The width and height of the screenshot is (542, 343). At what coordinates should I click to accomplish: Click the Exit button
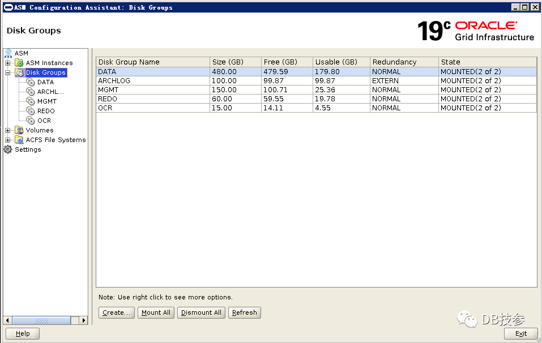pyautogui.click(x=520, y=334)
